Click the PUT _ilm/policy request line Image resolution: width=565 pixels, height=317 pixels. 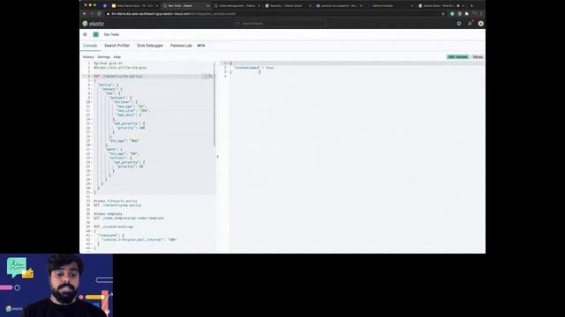click(117, 77)
